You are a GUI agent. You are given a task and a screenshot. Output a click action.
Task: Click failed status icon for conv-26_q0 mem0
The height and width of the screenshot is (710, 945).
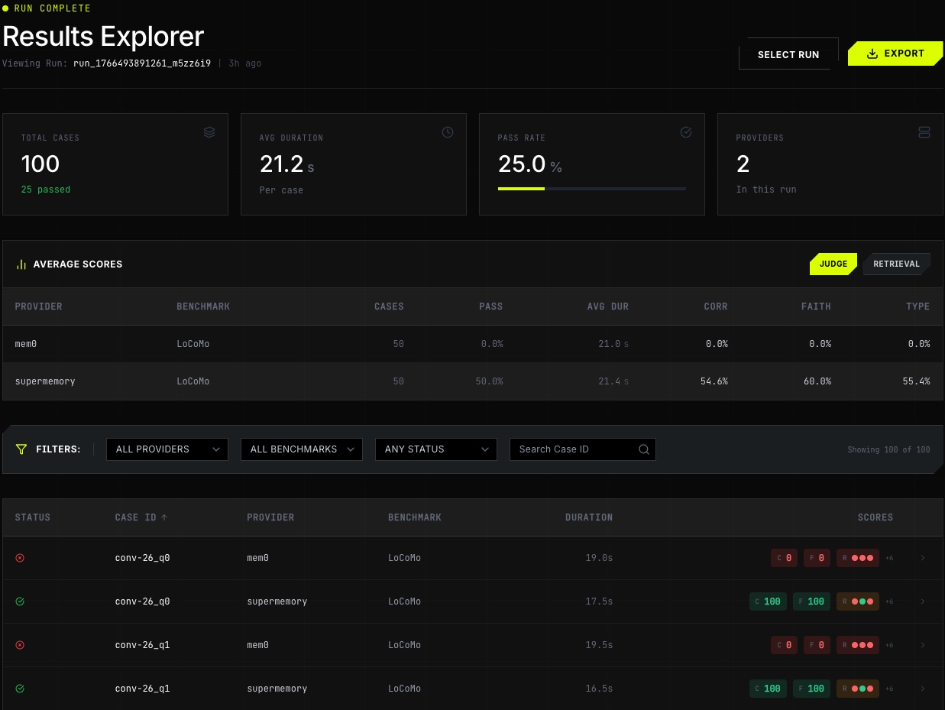point(20,558)
